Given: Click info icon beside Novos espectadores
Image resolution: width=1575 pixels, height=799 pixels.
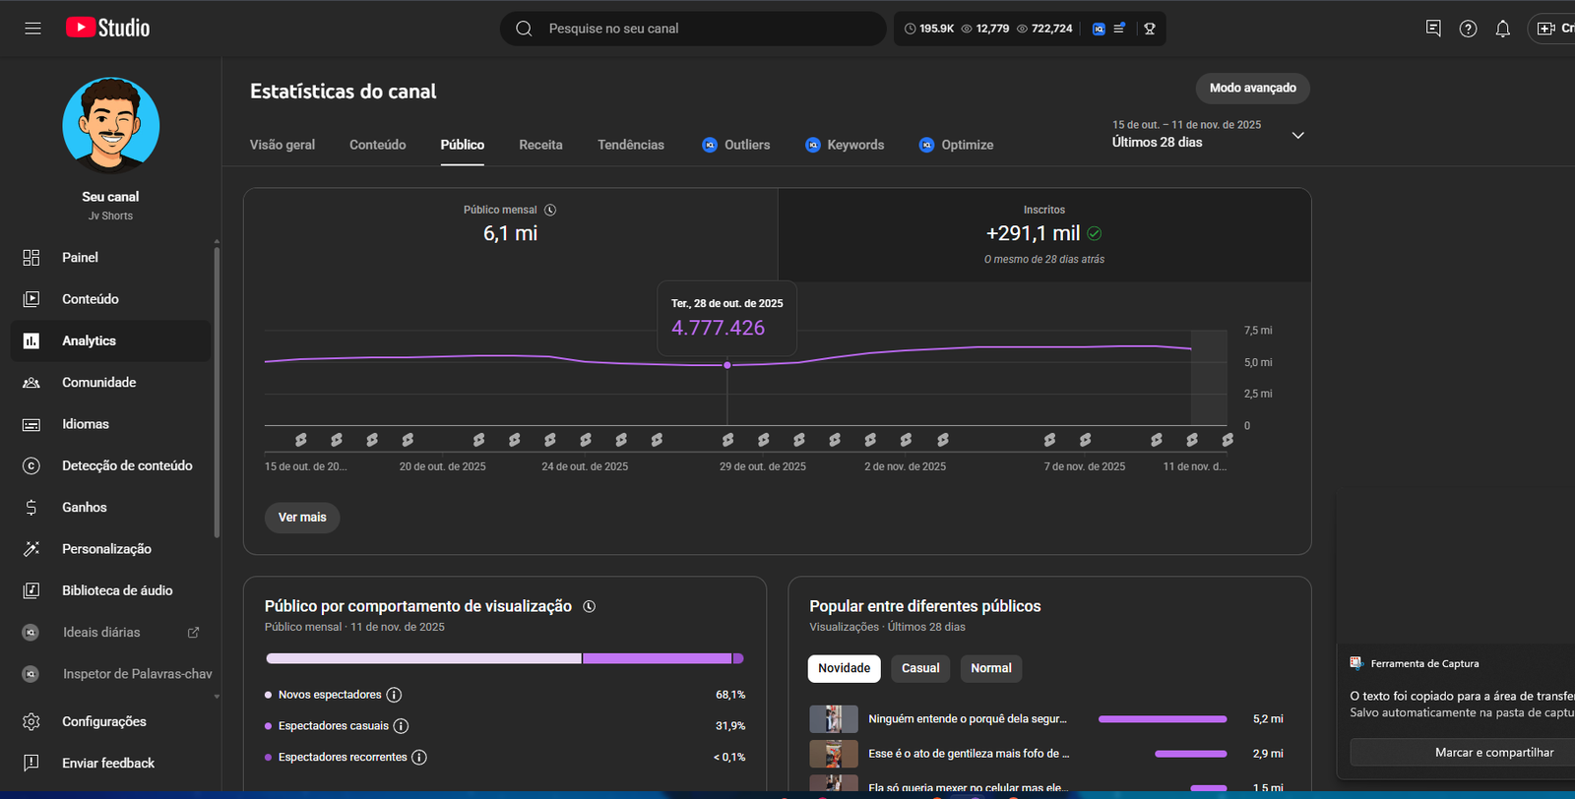Looking at the screenshot, I should tap(394, 695).
